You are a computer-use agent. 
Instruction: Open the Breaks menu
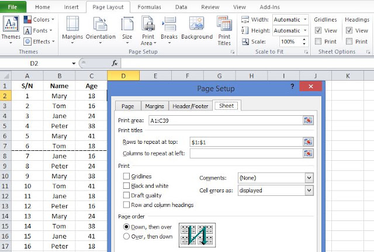(169, 30)
